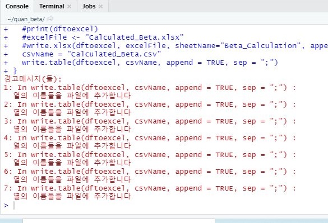
Task: Open the Terminal tab
Action: pyautogui.click(x=52, y=6)
